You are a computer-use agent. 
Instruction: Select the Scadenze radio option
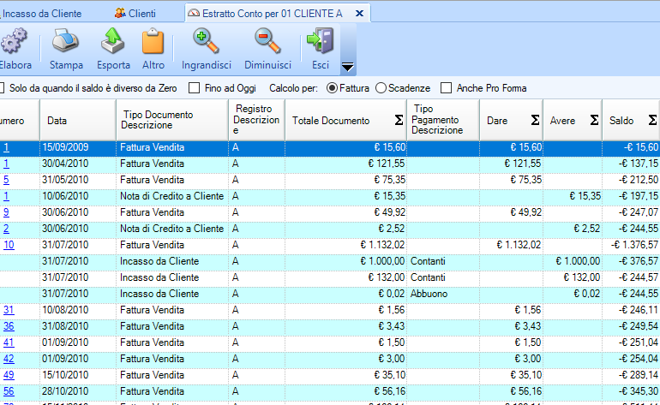(381, 88)
